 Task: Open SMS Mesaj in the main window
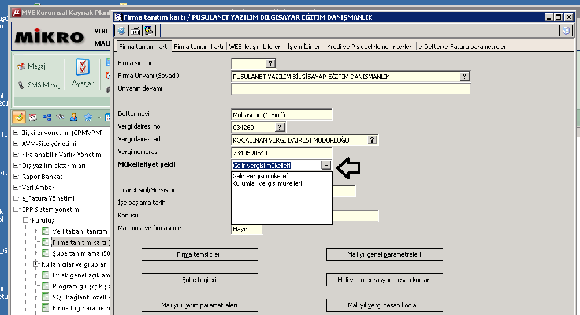40,85
